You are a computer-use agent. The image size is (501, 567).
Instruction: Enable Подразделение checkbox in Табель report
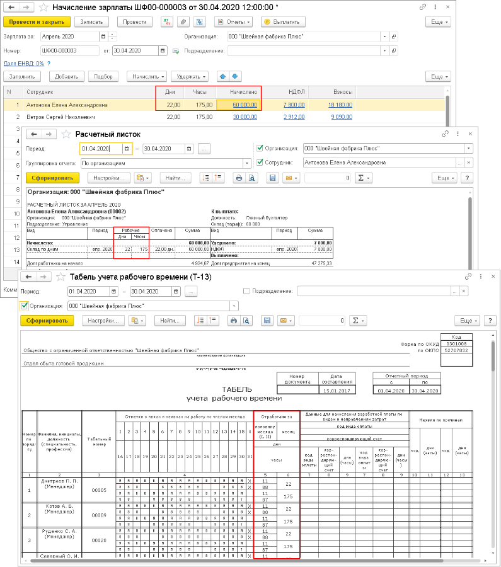tap(246, 291)
